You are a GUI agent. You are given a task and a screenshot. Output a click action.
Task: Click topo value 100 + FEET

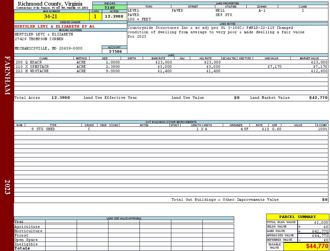[139, 19]
